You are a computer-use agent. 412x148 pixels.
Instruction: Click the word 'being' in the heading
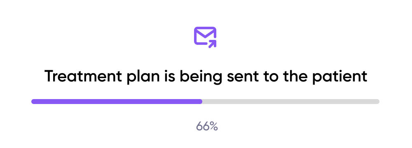pos(201,76)
